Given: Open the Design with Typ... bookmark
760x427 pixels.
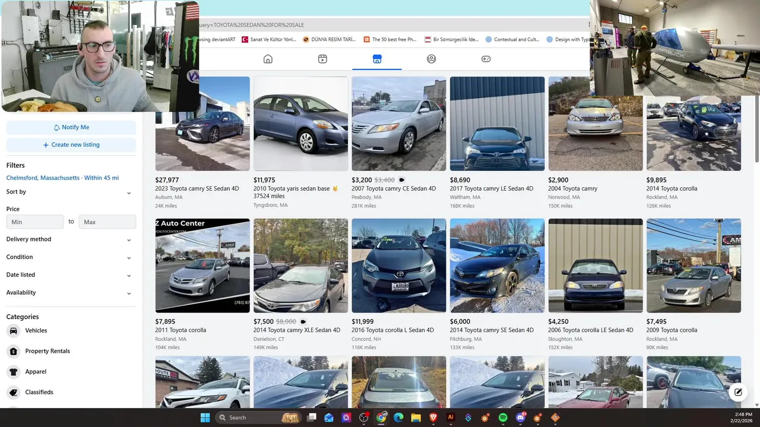Looking at the screenshot, I should click(x=568, y=40).
